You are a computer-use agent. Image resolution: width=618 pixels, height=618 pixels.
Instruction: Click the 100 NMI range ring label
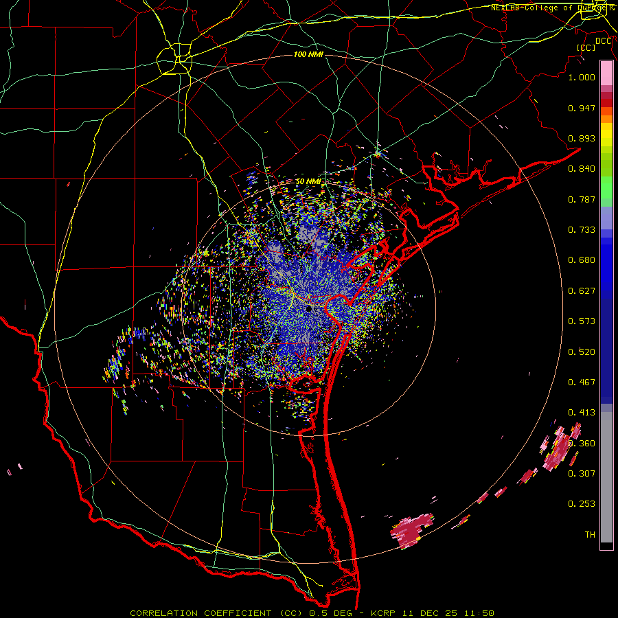308,54
